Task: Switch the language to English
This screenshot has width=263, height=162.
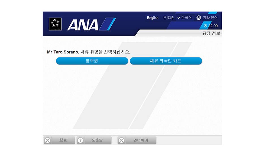Action: (153, 18)
